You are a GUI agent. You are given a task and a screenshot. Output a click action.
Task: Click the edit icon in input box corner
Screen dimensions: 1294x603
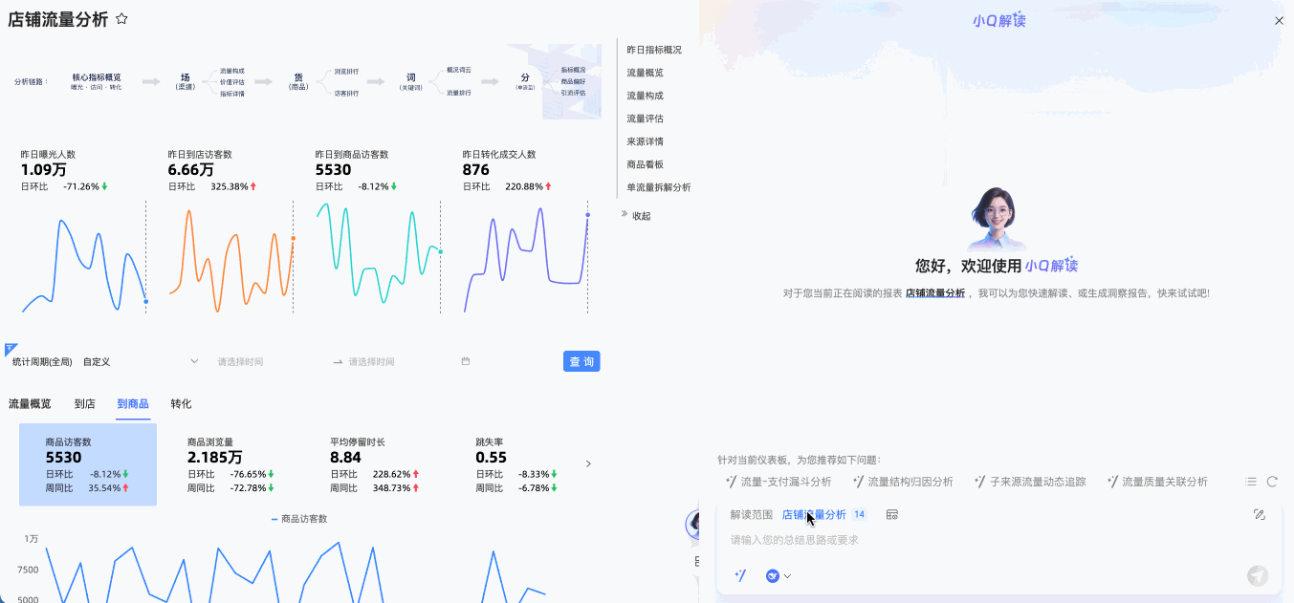point(1259,514)
